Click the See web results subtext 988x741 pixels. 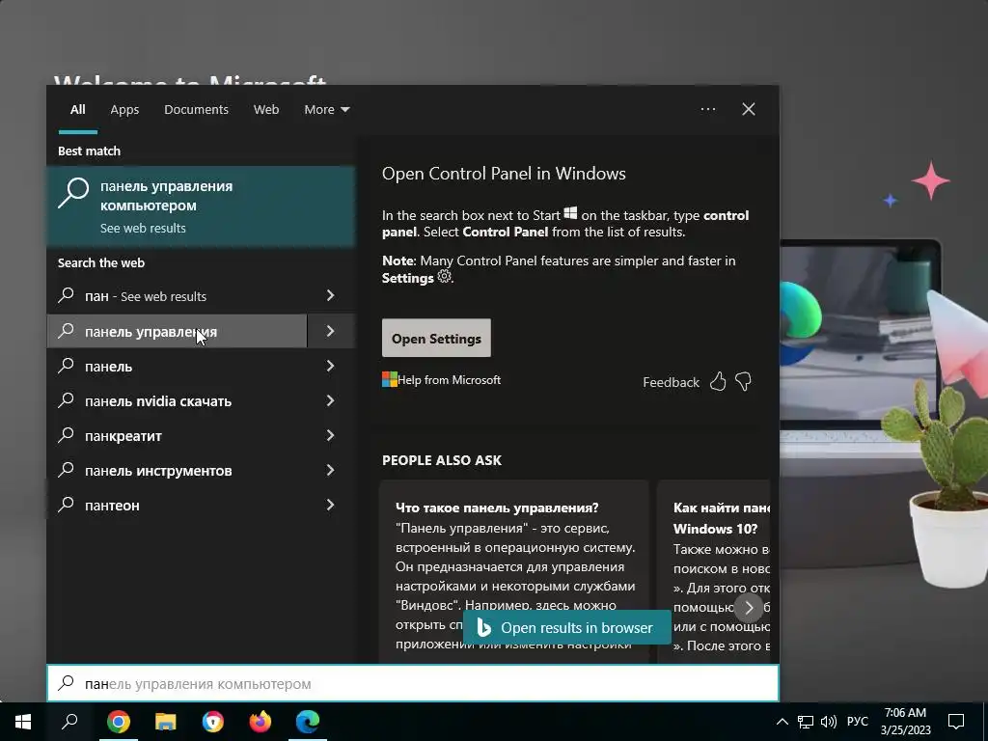(x=143, y=228)
